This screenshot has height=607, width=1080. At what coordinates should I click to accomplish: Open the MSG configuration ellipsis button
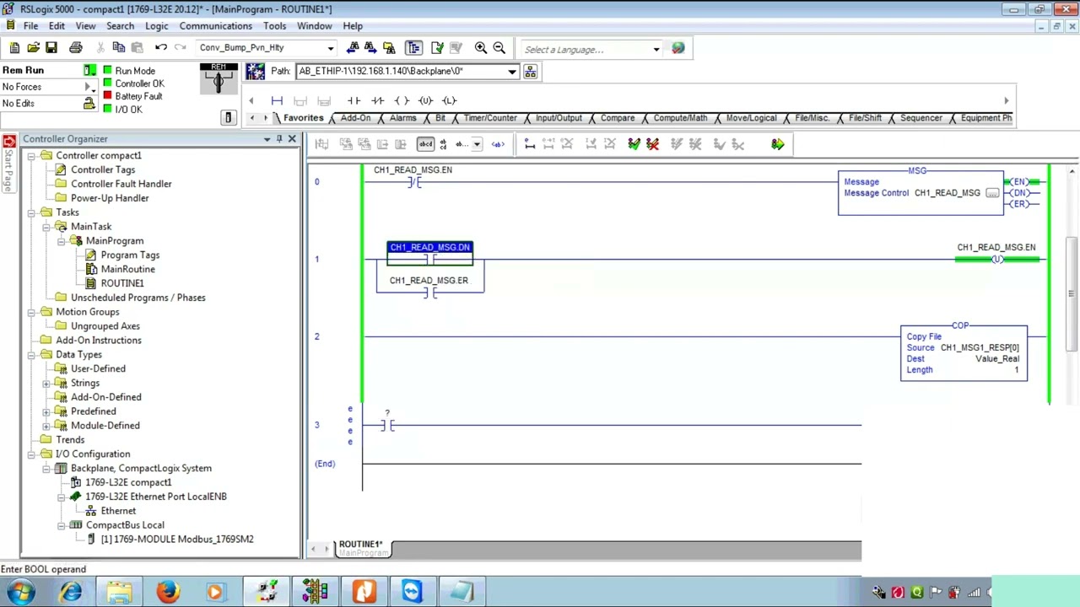click(992, 193)
